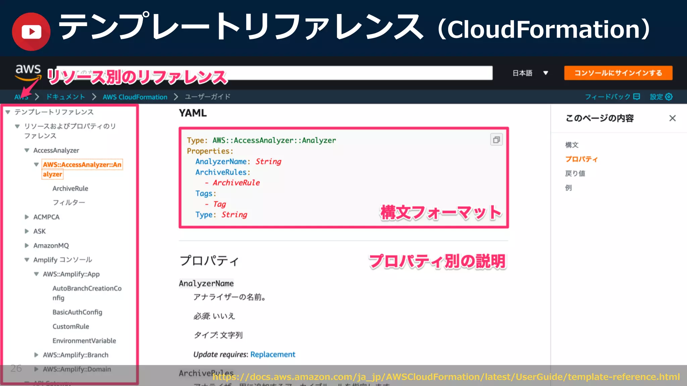Collapse AccessAnalyzer tree node
This screenshot has width=687, height=386.
click(x=27, y=150)
